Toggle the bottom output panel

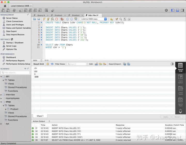[177, 10]
